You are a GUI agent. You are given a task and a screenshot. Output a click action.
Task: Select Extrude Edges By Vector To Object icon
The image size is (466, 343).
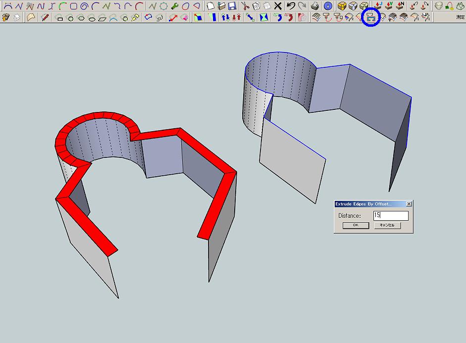338,17
